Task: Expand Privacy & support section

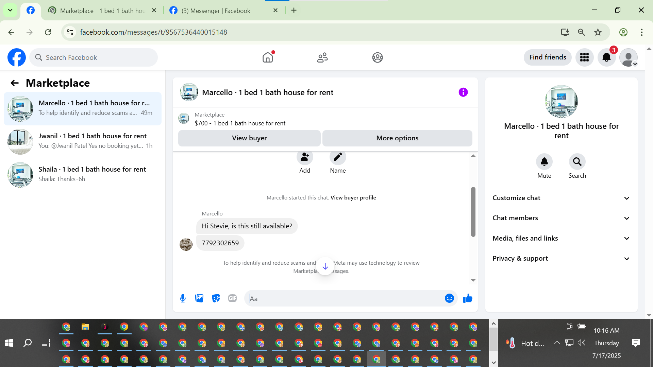Action: click(561, 259)
